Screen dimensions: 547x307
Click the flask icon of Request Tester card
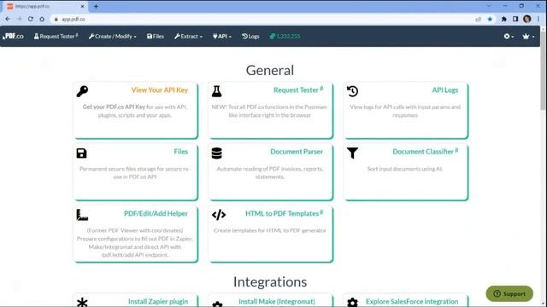216,91
